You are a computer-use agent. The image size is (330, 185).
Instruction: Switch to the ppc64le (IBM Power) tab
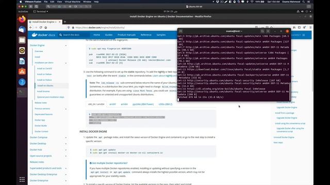[x=143, y=104]
